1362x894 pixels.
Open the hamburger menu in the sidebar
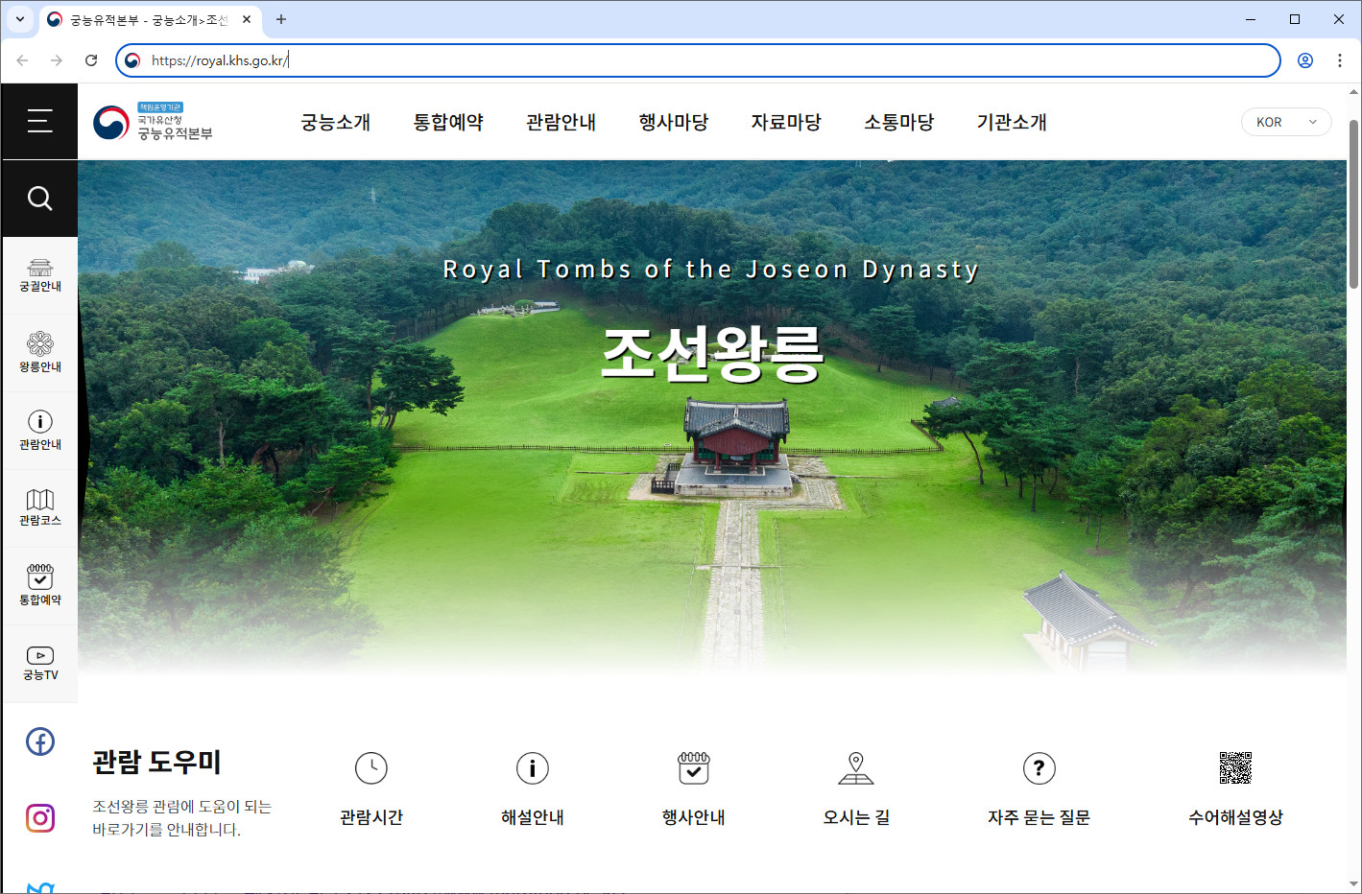[x=39, y=121]
